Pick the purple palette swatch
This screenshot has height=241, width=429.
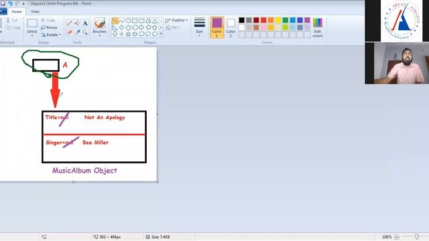pyautogui.click(x=307, y=20)
